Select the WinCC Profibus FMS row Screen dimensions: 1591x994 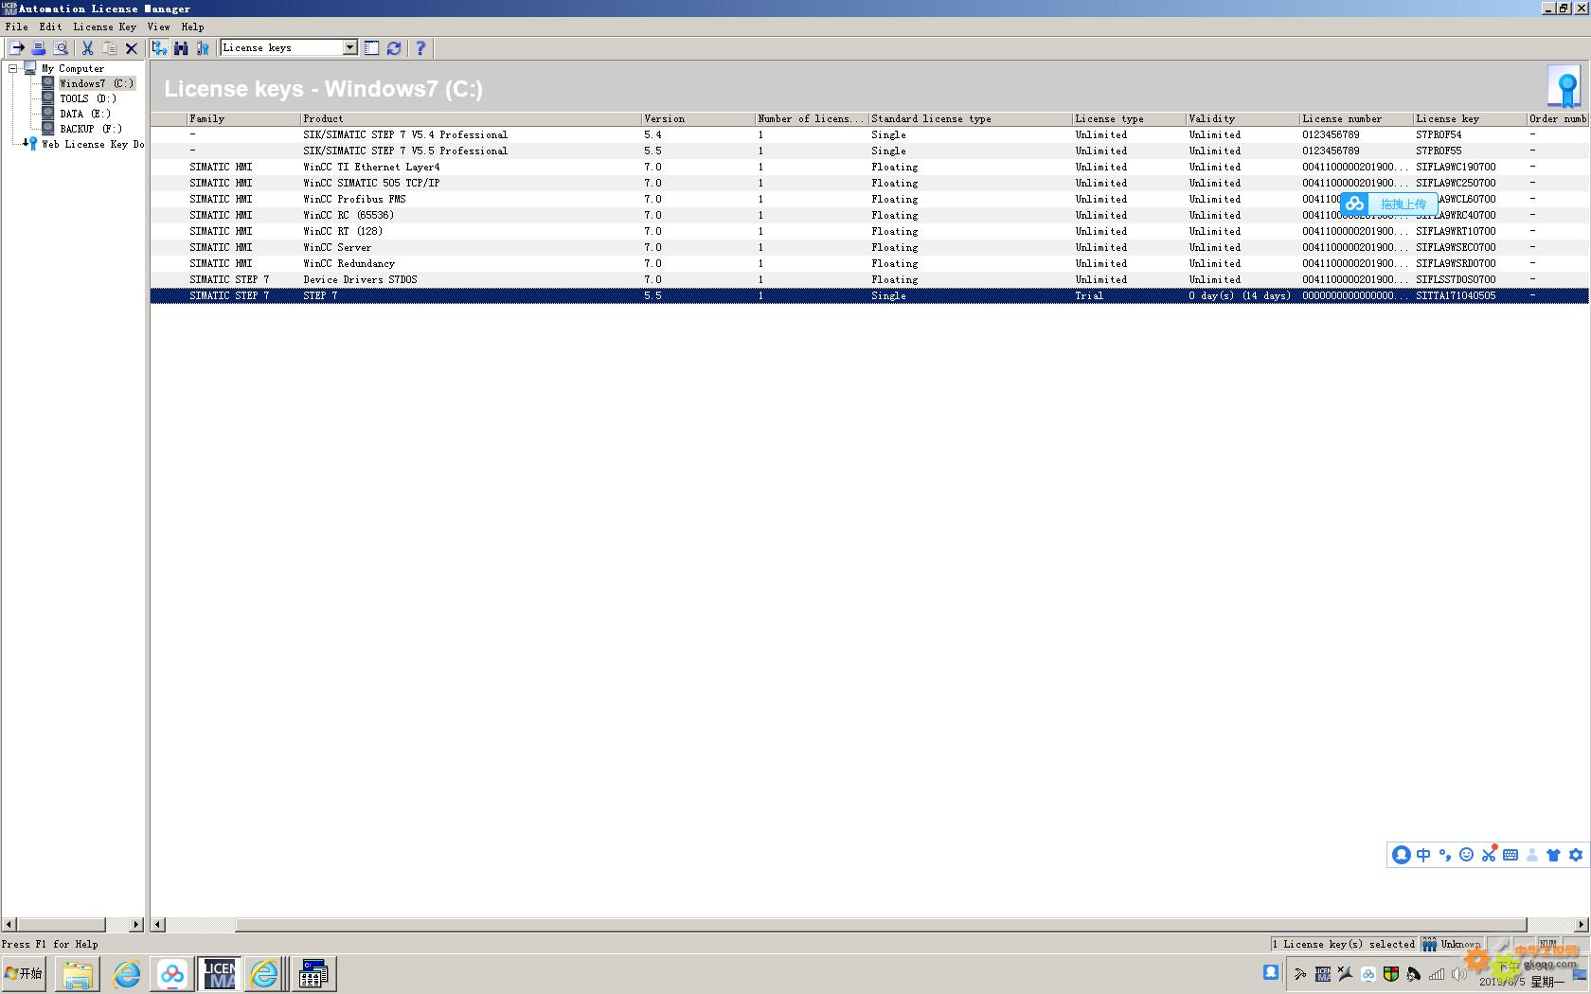point(869,199)
